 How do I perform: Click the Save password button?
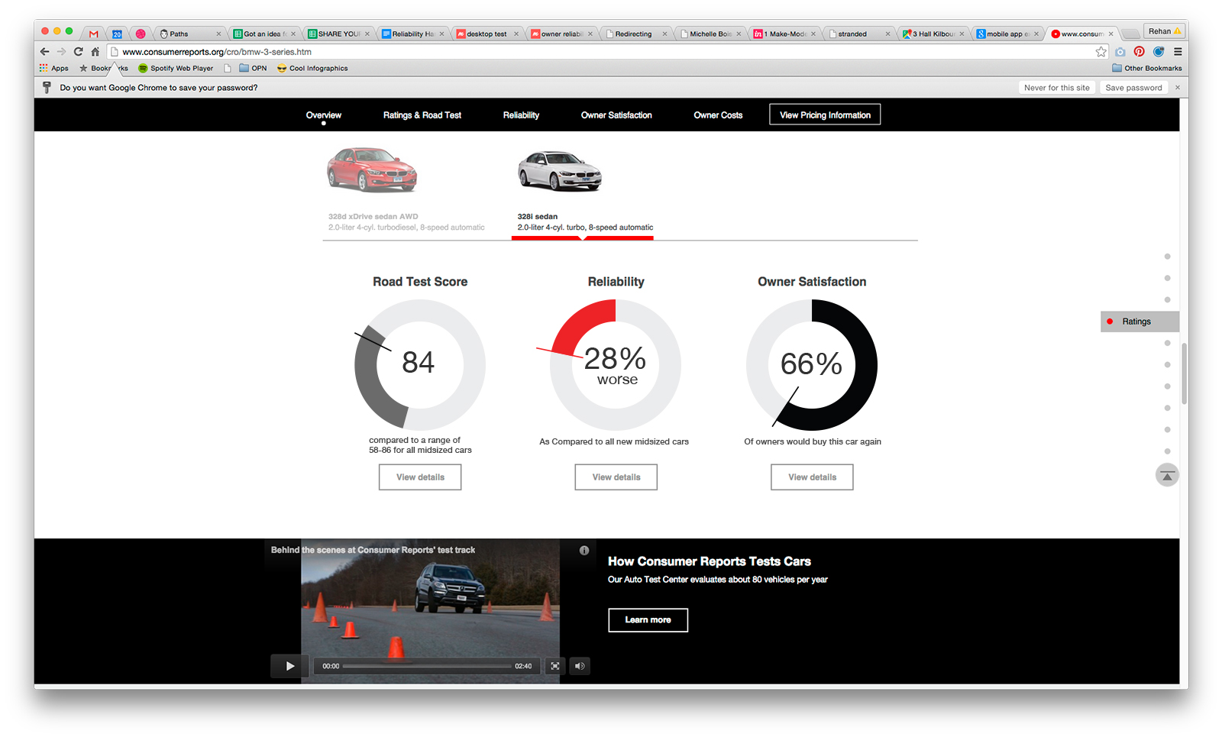[x=1133, y=88]
